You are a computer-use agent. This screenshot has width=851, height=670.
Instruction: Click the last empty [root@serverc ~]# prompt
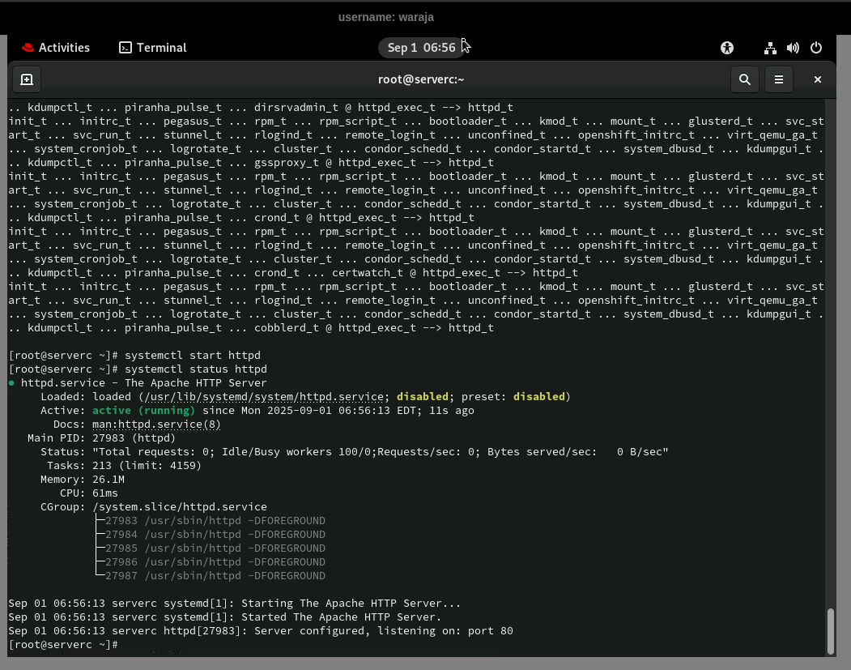point(63,645)
